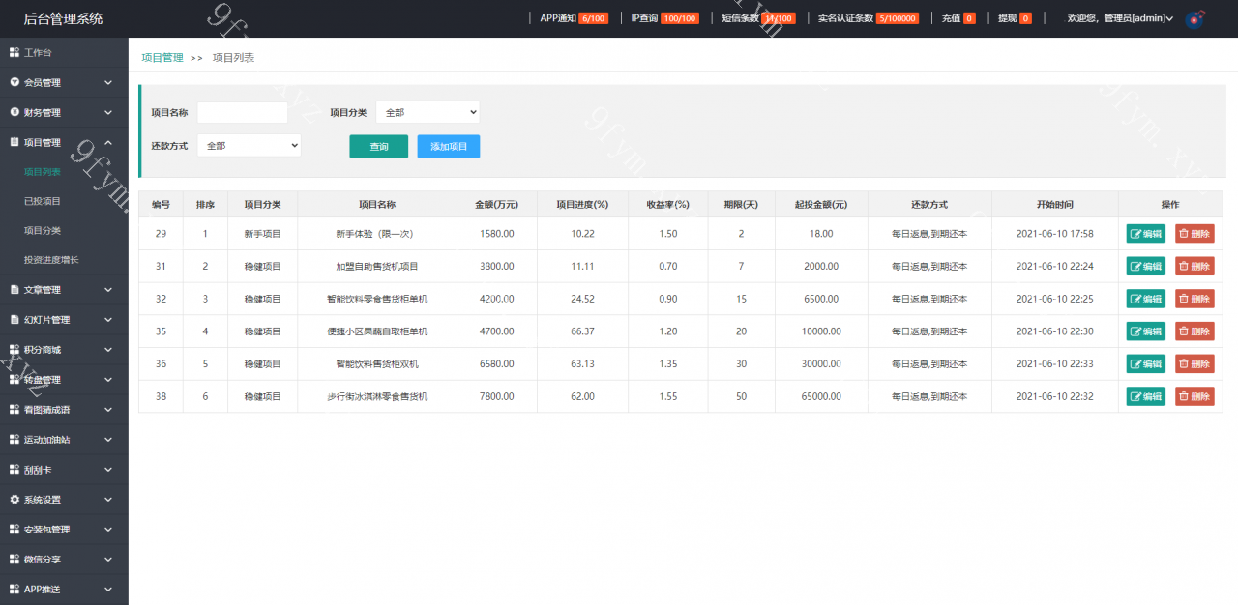Screen dimensions: 1238x605
Task: Click the 文章管理 sidebar icon
Action: point(15,289)
